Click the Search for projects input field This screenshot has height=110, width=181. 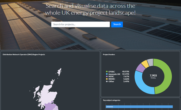[x=80, y=24]
